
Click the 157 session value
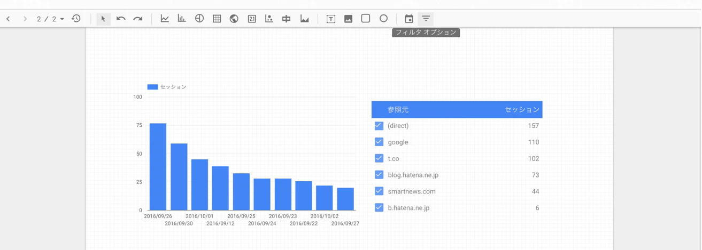tap(533, 126)
